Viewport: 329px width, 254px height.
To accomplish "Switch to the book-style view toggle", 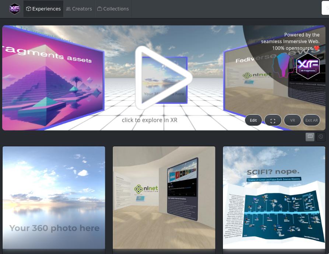I will 310,137.
